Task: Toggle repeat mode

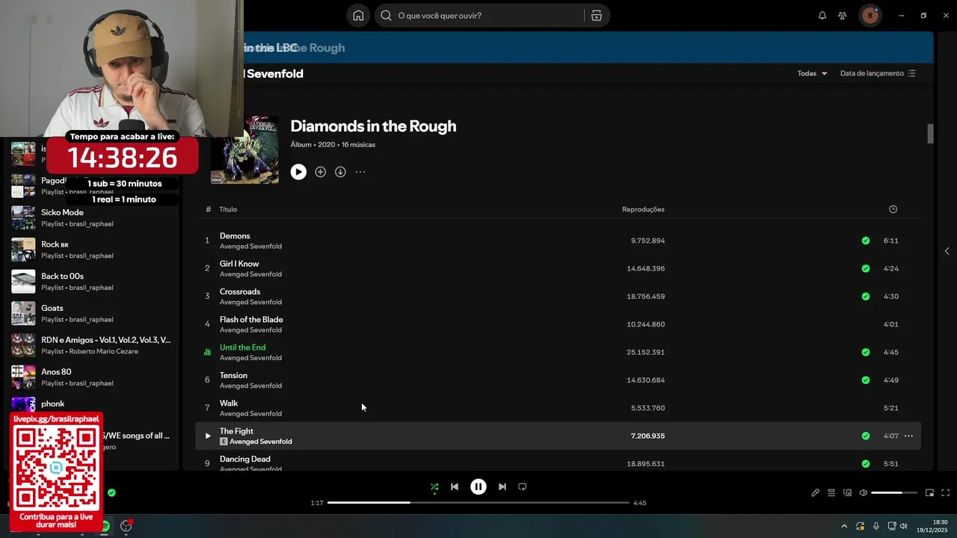Action: pos(523,486)
